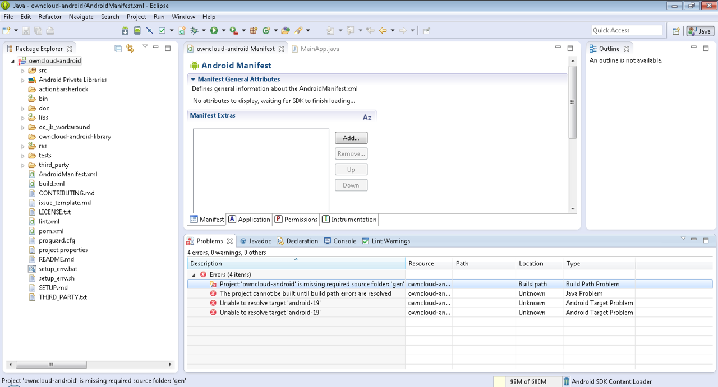Expand Android Private Libraries
This screenshot has width=718, height=387.
point(23,80)
